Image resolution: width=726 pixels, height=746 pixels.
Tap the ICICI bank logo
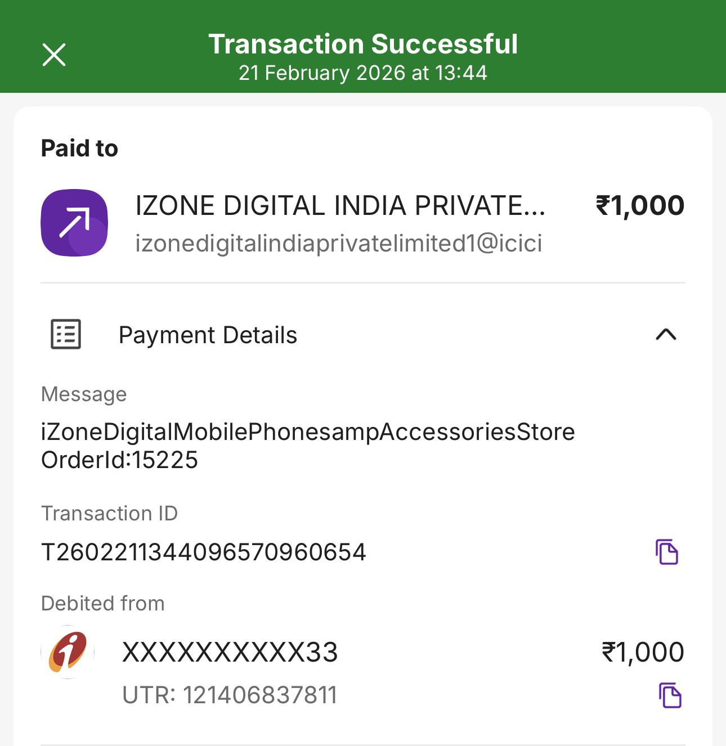point(68,652)
